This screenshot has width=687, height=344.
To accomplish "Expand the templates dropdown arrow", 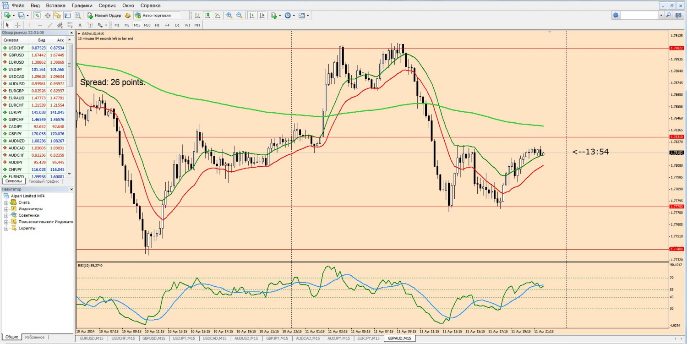I will (308, 15).
